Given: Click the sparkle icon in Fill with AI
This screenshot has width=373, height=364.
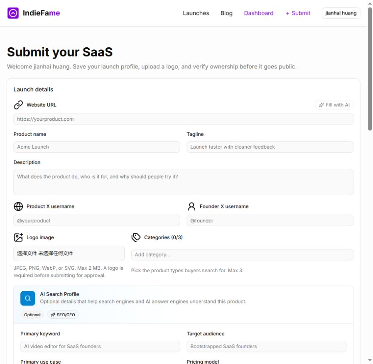Looking at the screenshot, I should (321, 105).
